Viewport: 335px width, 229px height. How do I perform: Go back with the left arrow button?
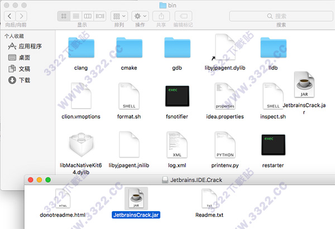pos(9,16)
